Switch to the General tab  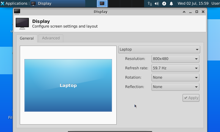(x=27, y=38)
